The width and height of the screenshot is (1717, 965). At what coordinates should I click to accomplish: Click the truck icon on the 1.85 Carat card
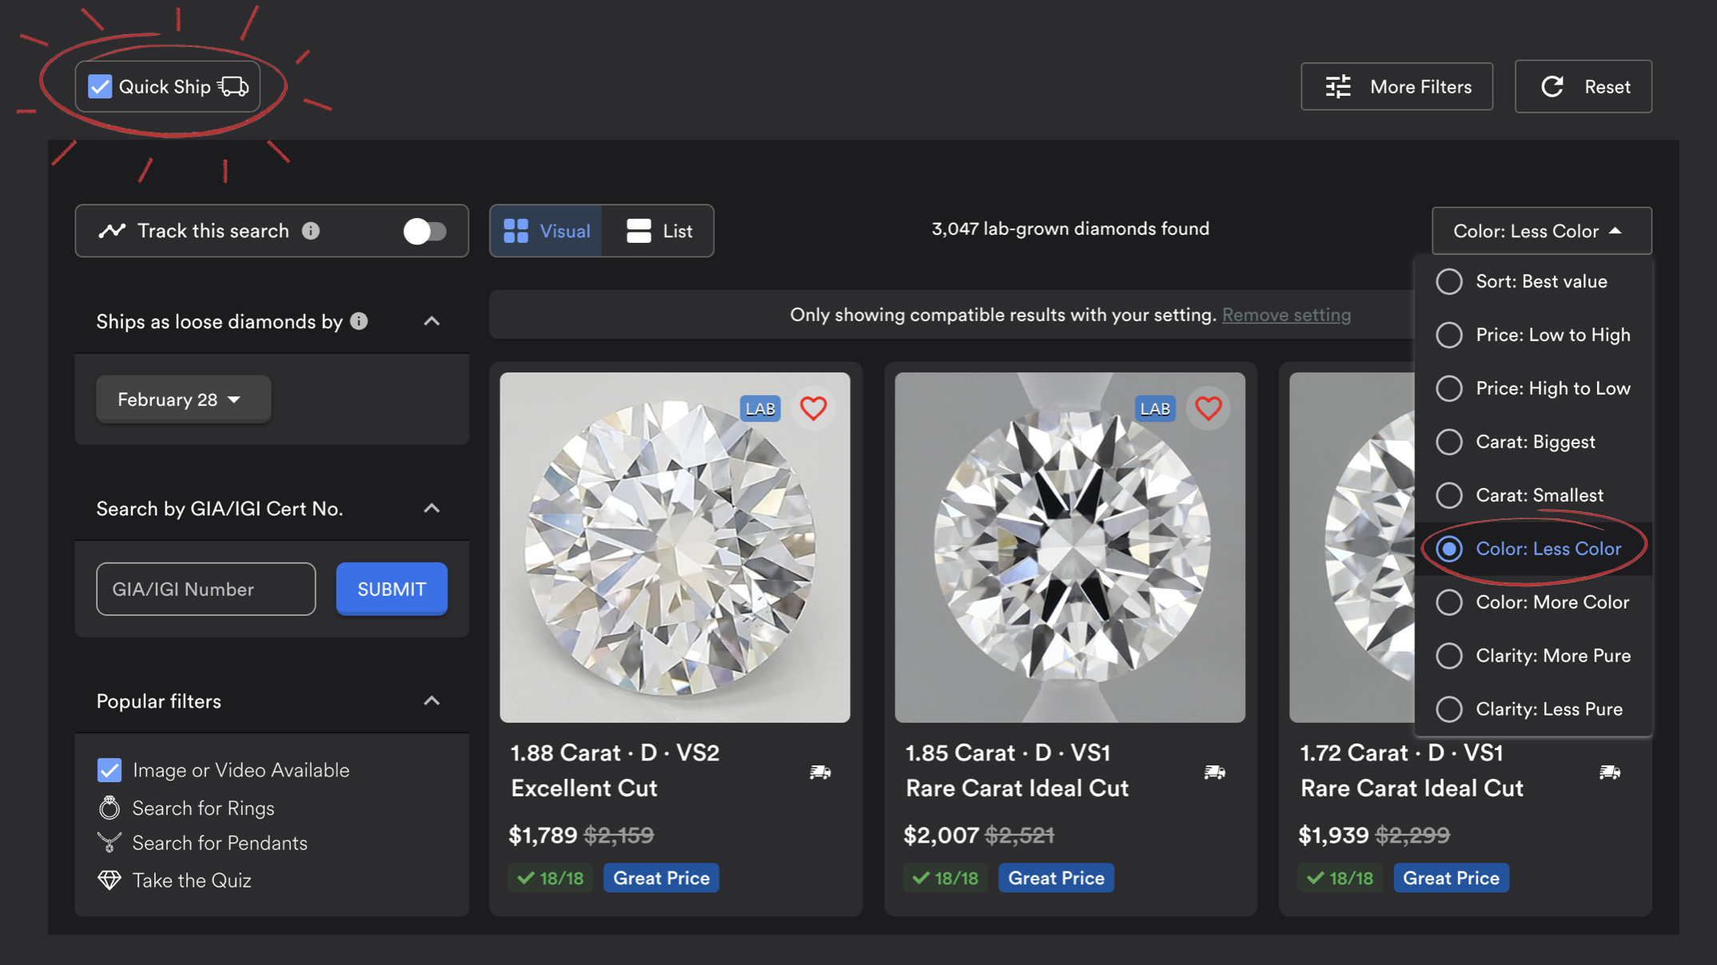pyautogui.click(x=1215, y=772)
